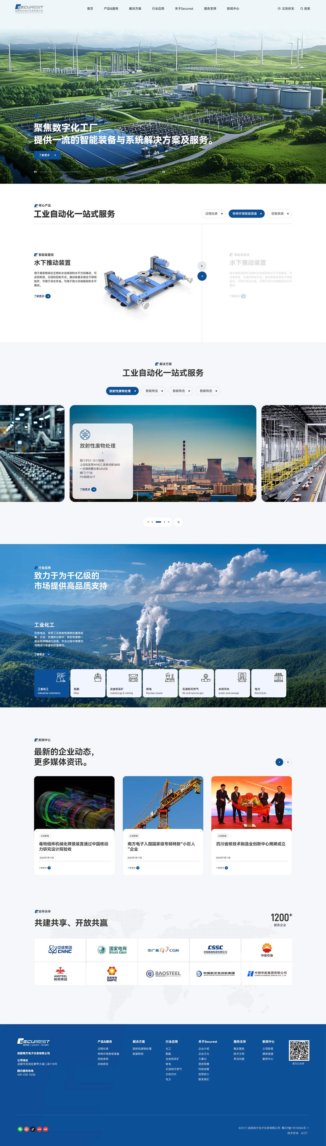Image resolution: width=326 pixels, height=1146 pixels.
Task: Click hero slide progress bar beside 01
Action: 60,172
